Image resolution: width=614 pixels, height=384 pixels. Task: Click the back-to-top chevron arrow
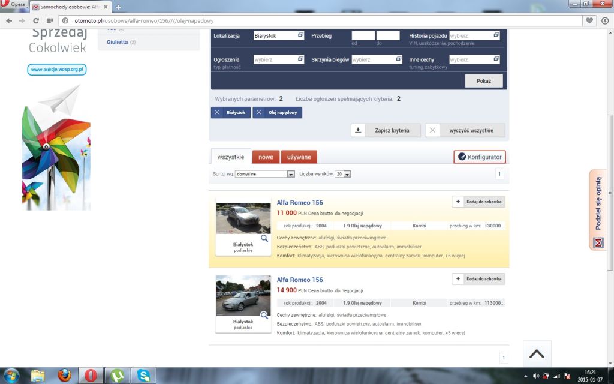537,354
